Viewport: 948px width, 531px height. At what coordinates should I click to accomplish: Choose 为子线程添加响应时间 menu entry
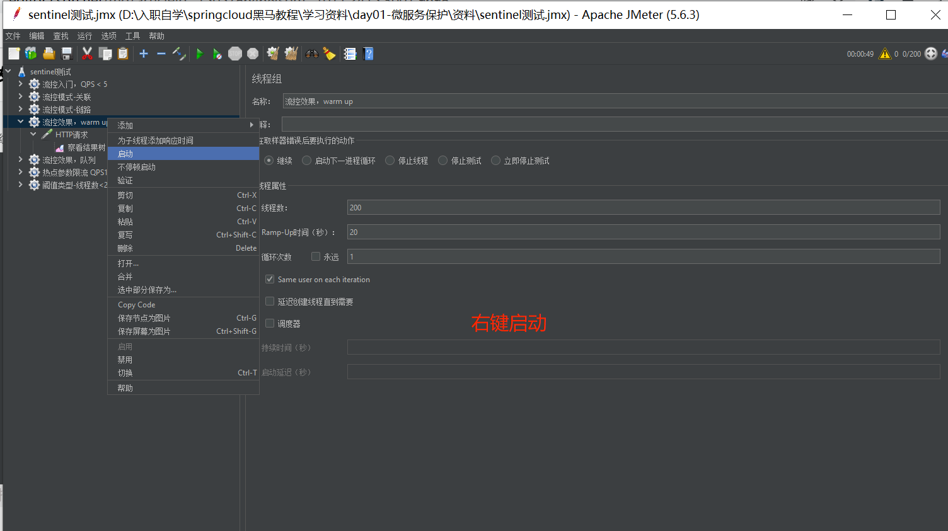pos(183,140)
